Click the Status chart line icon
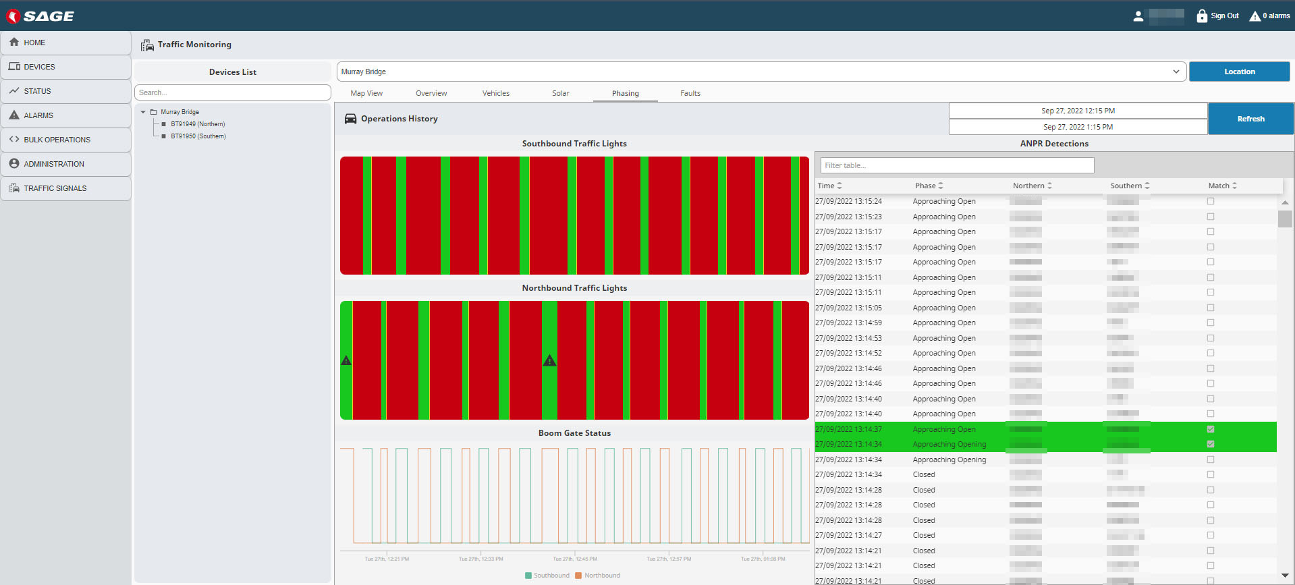Viewport: 1295px width, 585px height. point(14,90)
